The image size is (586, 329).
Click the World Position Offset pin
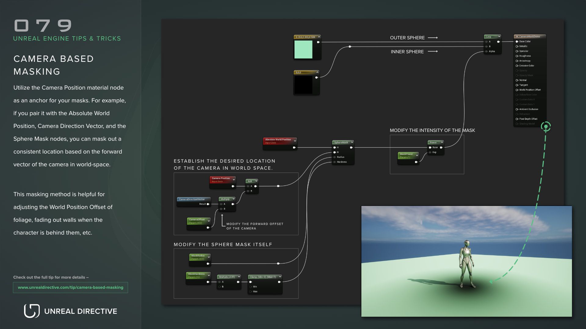click(x=517, y=90)
